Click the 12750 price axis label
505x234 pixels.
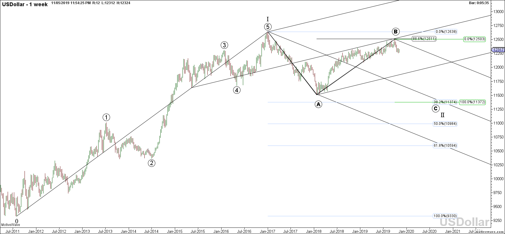[498, 25]
